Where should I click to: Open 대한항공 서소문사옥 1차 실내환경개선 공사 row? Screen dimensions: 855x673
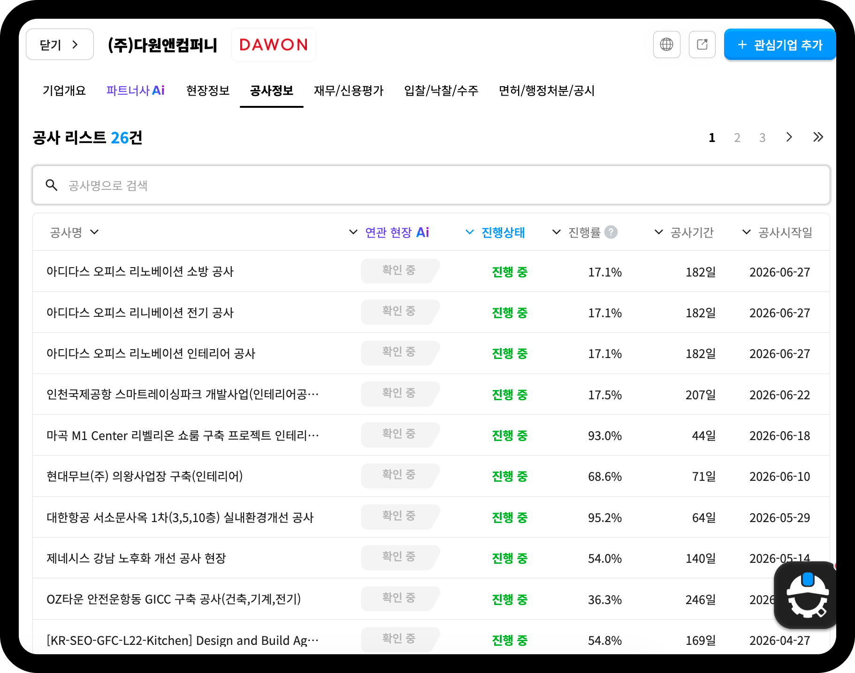(x=431, y=517)
